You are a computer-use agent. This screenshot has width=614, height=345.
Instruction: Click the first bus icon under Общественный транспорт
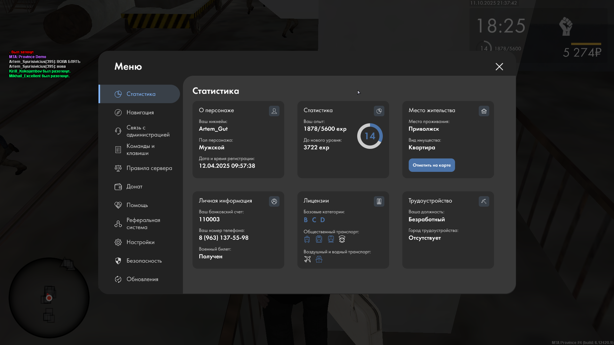307,239
